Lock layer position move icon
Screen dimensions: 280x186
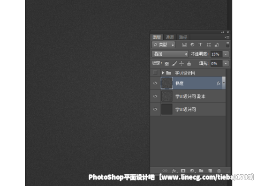pyautogui.click(x=182, y=64)
